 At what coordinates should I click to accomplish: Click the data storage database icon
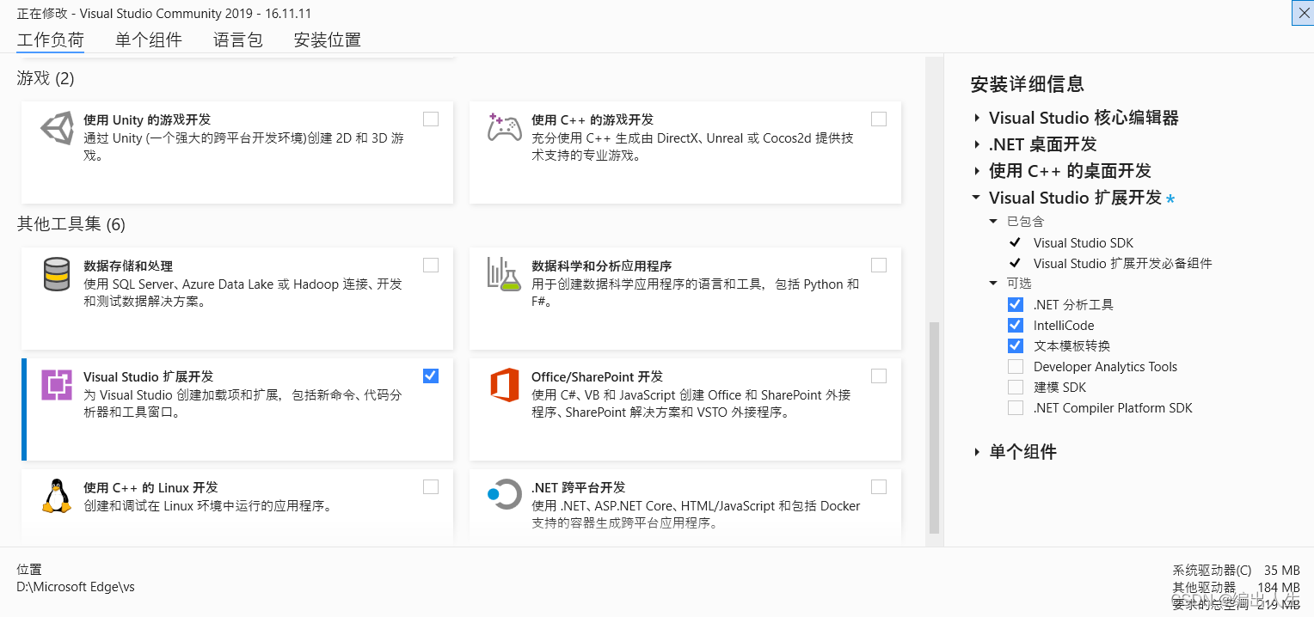pos(57,274)
